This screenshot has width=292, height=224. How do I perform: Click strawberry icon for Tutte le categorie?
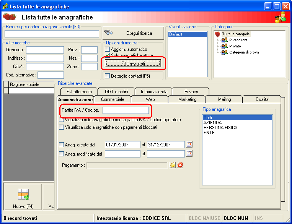pos(217,34)
